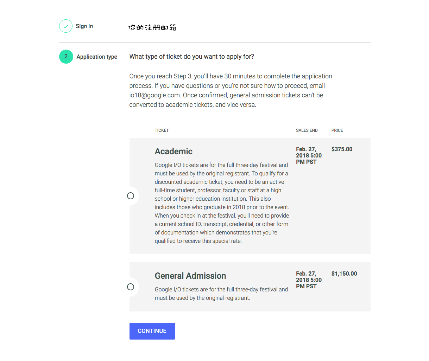
Task: Click the General Admission ticket heading
Action: (x=190, y=276)
